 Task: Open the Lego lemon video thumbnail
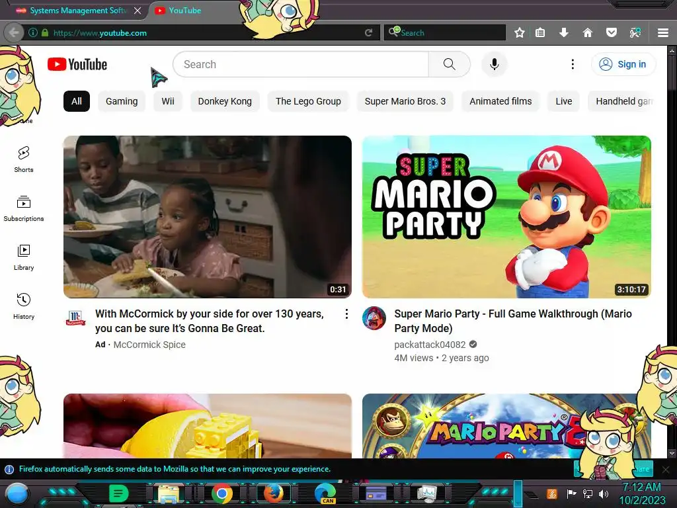click(x=208, y=426)
